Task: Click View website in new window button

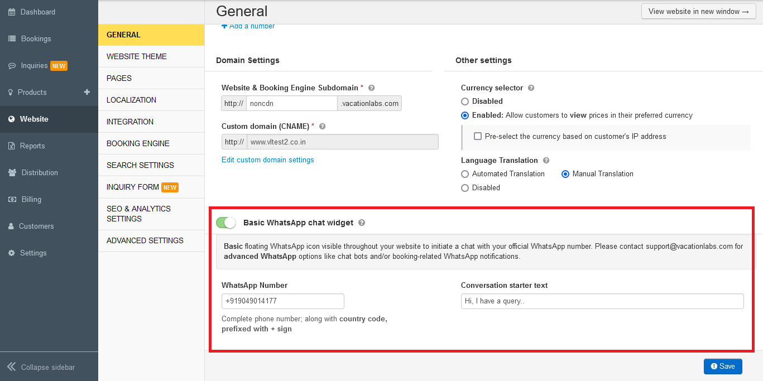Action: tap(702, 12)
